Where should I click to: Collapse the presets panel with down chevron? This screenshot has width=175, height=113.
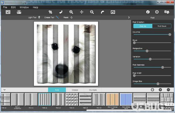pos(4,90)
